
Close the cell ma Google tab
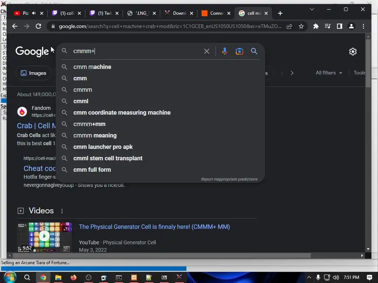tap(266, 13)
